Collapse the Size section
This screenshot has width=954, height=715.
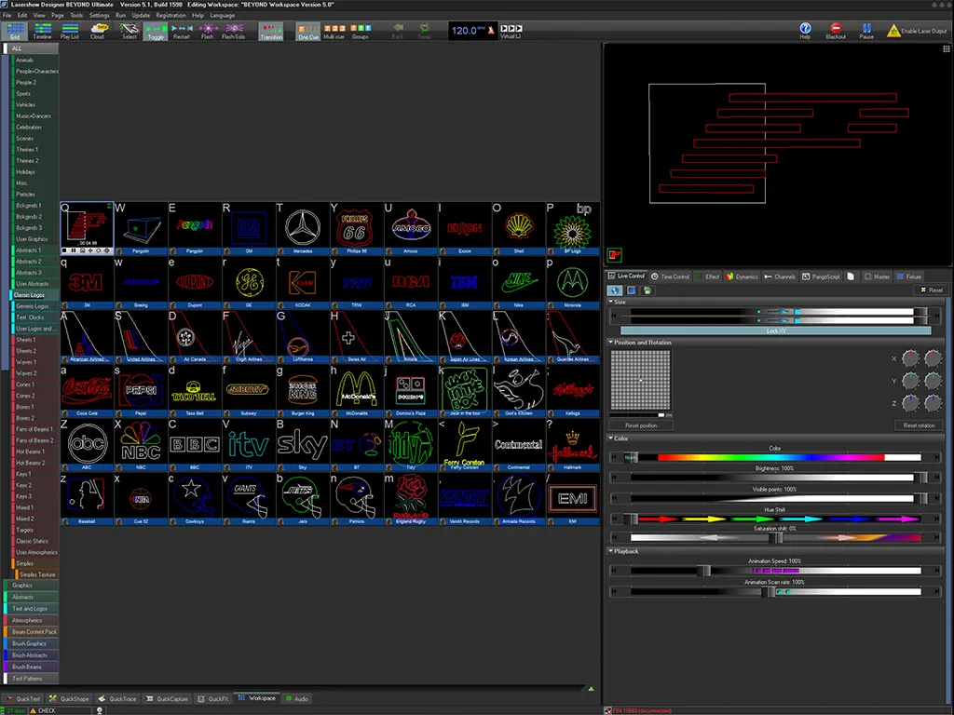coord(611,302)
